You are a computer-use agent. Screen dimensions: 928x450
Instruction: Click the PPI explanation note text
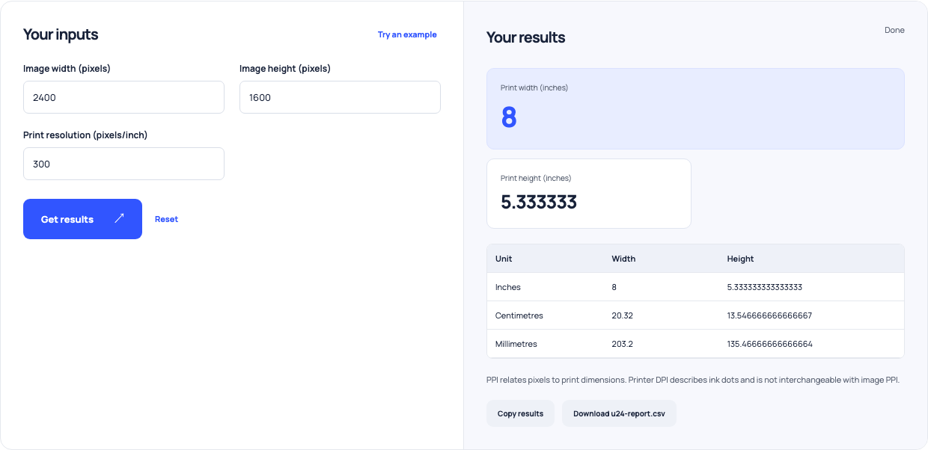point(693,380)
